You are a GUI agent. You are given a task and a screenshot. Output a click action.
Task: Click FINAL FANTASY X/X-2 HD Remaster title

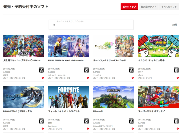pos(66,60)
